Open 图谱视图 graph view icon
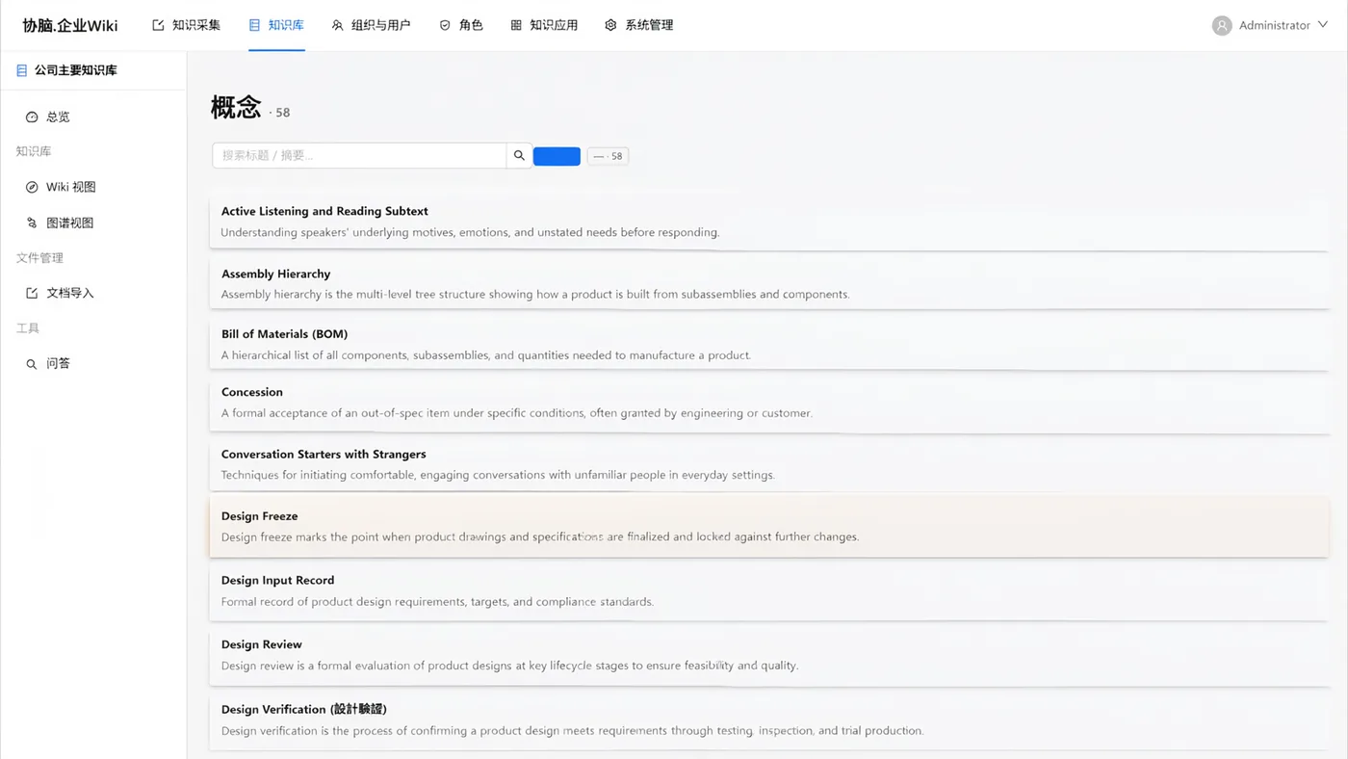The height and width of the screenshot is (759, 1348). pyautogui.click(x=32, y=222)
